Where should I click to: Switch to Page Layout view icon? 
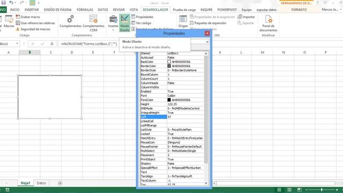coord(289,189)
